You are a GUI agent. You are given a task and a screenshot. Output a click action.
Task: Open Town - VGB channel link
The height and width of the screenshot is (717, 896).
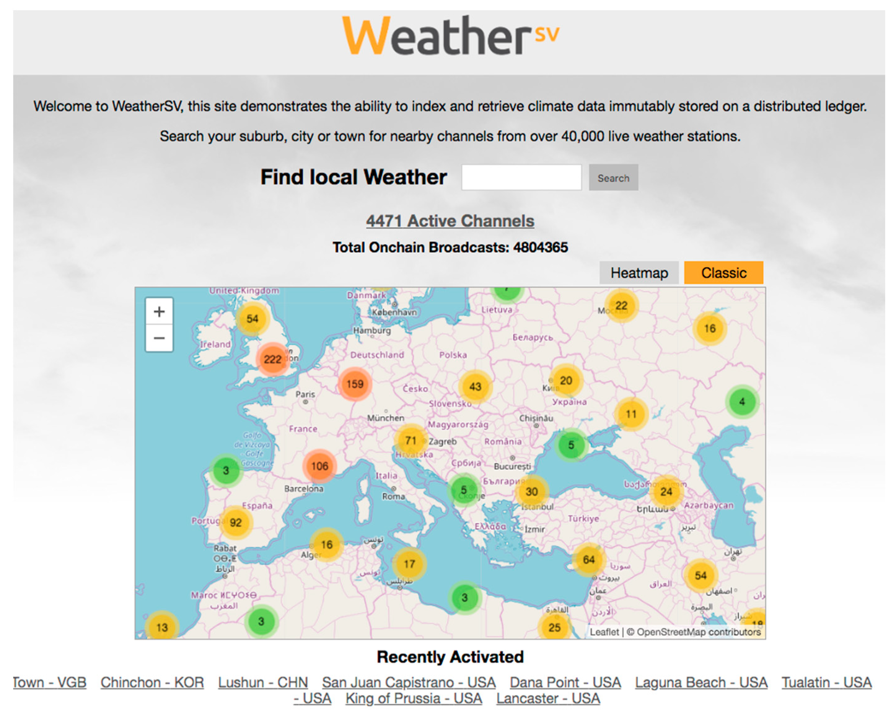pyautogui.click(x=50, y=683)
